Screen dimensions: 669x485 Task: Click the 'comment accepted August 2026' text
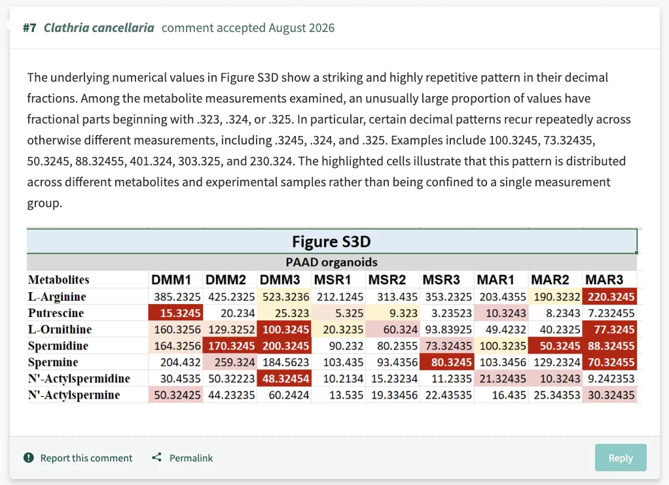248,27
